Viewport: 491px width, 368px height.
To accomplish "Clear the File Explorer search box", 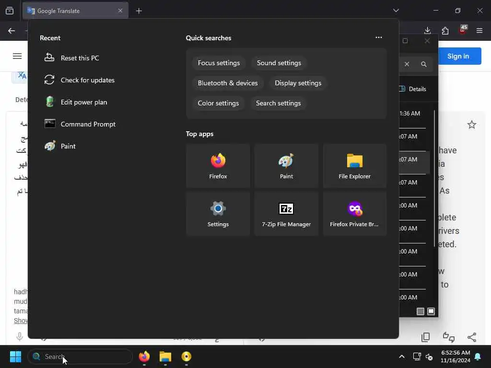I will (x=407, y=64).
